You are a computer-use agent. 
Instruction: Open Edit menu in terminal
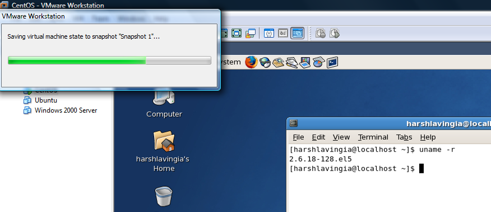318,137
